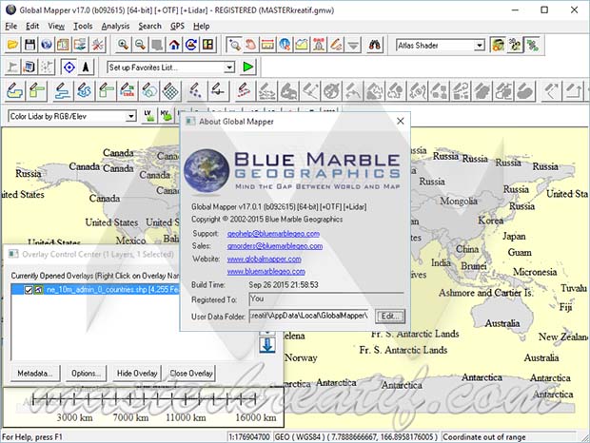Click the Lidar LV toolbar icon
This screenshot has height=443, width=590.
point(149,116)
